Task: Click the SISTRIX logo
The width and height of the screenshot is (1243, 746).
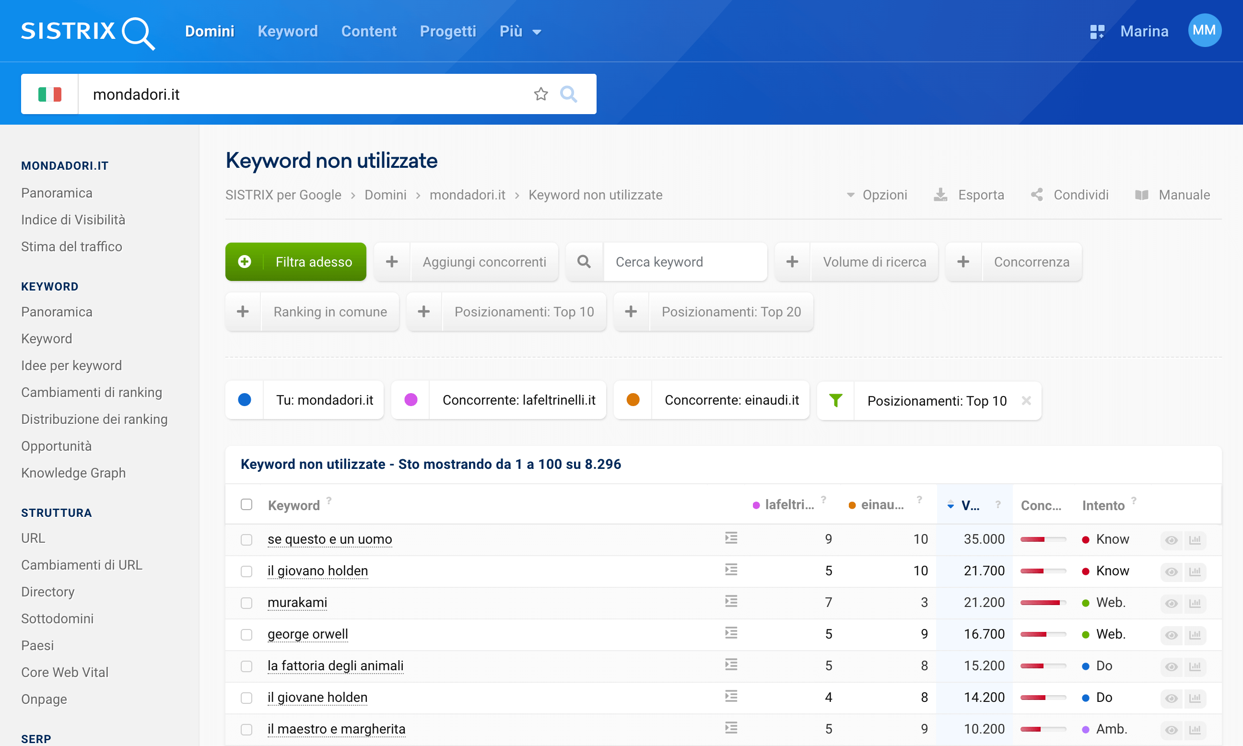Action: tap(87, 32)
